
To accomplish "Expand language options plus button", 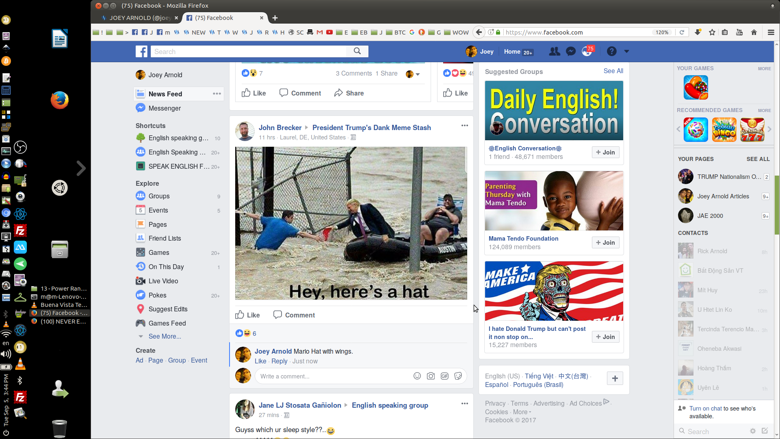I will [x=615, y=378].
